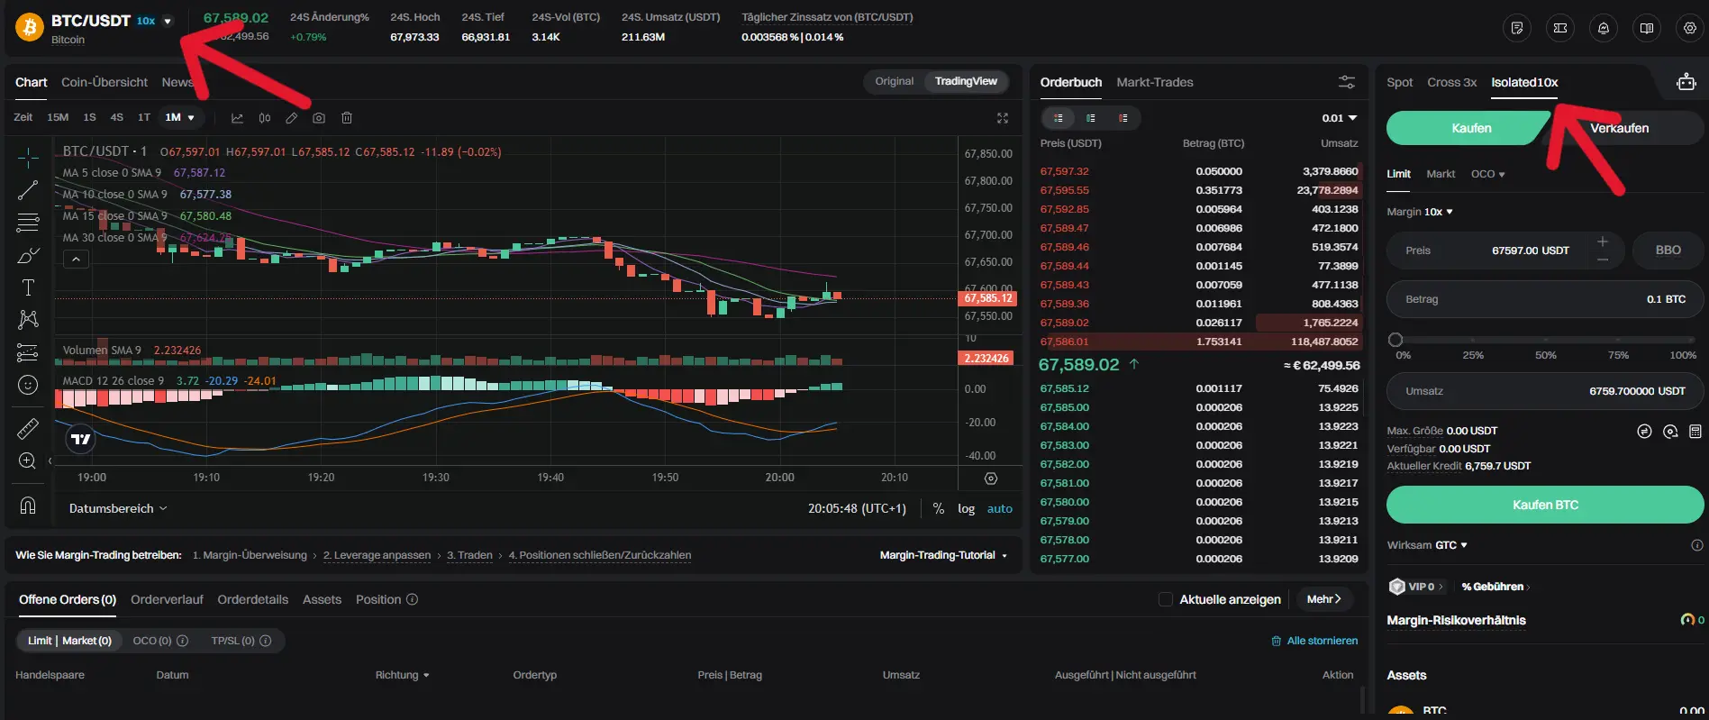Select the Markt order type tab
This screenshot has height=720, width=1709.
(1441, 174)
